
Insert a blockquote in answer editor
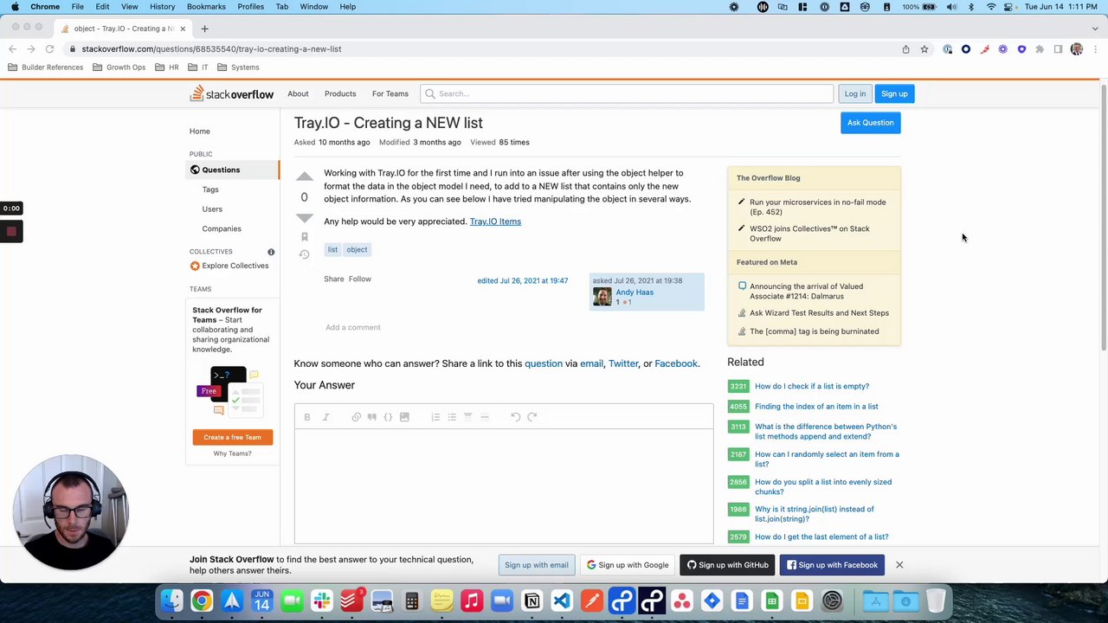pos(371,417)
